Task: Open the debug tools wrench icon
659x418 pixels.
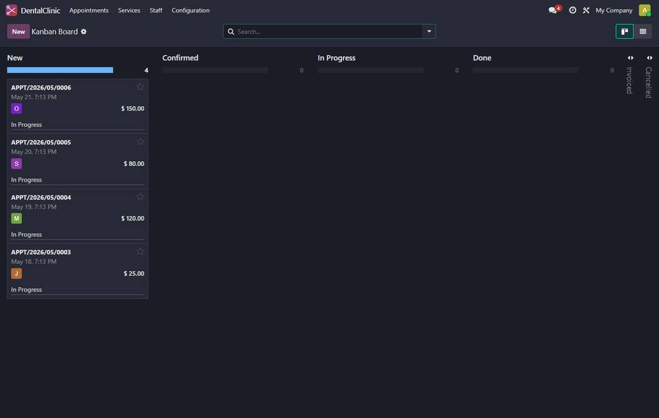Action: pos(586,10)
